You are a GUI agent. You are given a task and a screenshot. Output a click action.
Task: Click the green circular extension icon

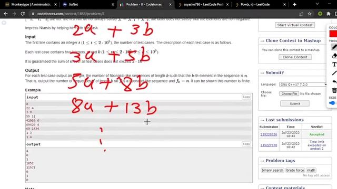pos(320,14)
